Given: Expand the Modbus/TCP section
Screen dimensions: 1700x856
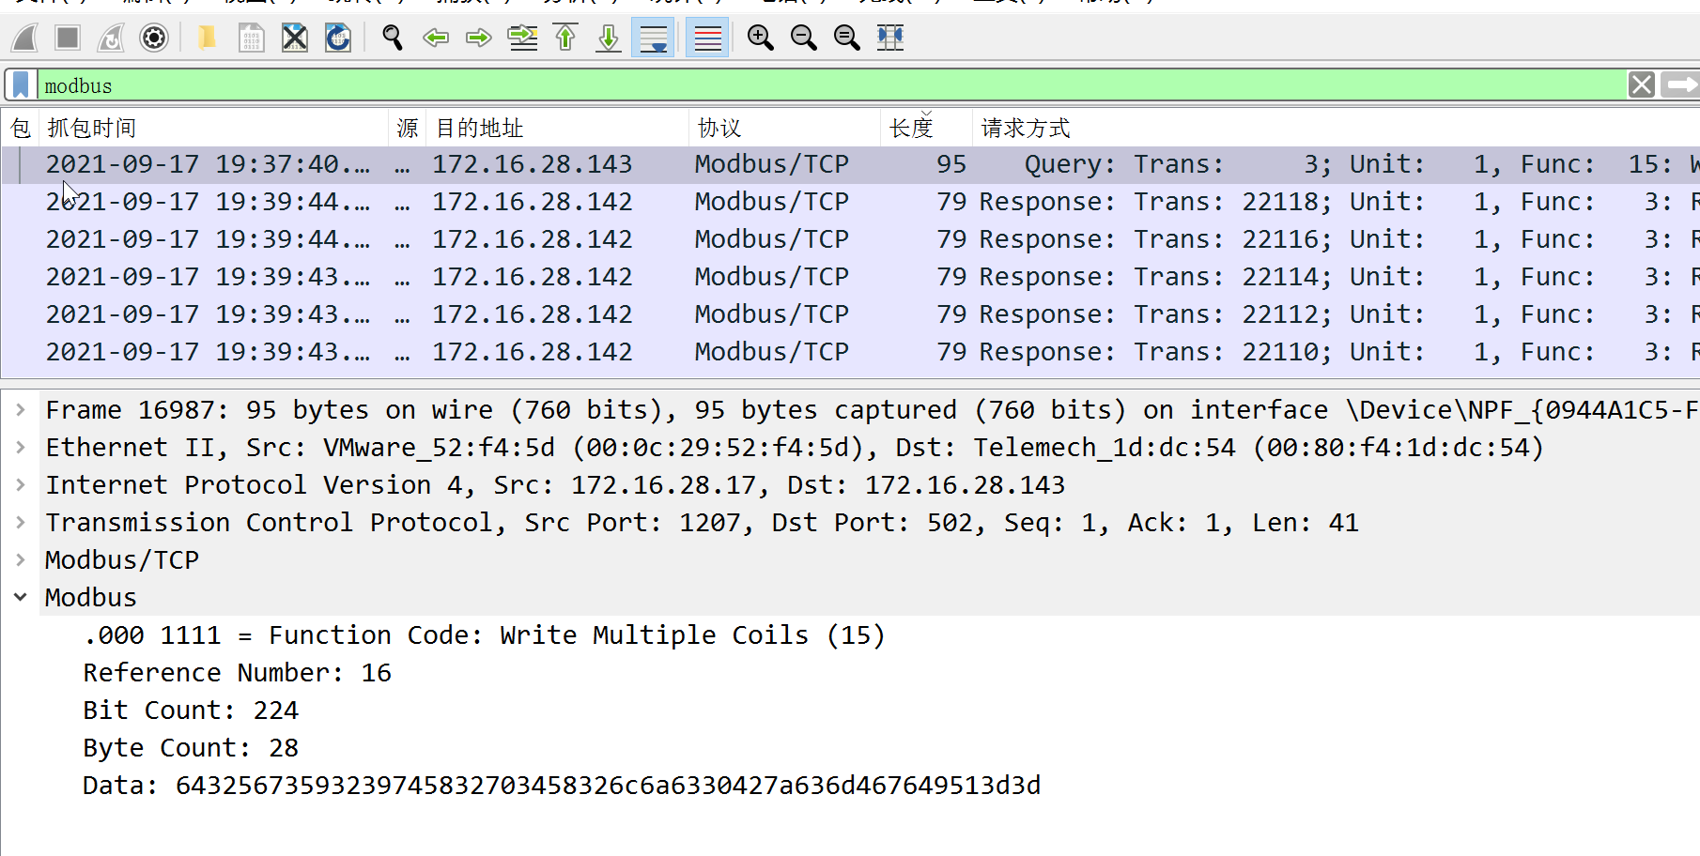Looking at the screenshot, I should (x=20, y=560).
